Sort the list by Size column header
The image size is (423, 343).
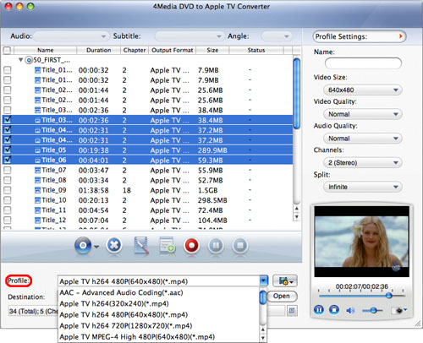212,51
